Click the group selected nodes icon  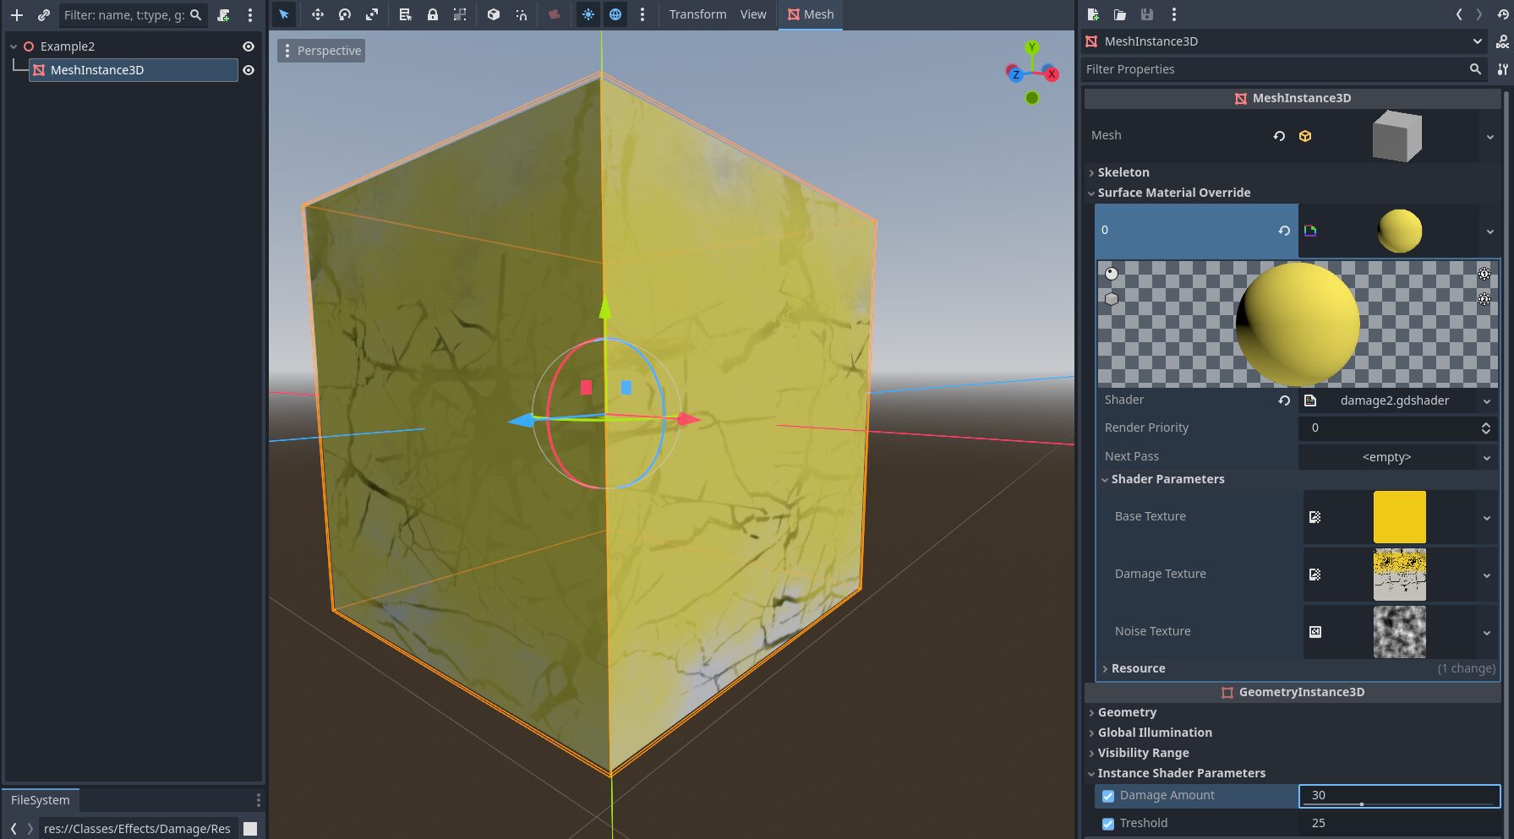click(x=460, y=14)
